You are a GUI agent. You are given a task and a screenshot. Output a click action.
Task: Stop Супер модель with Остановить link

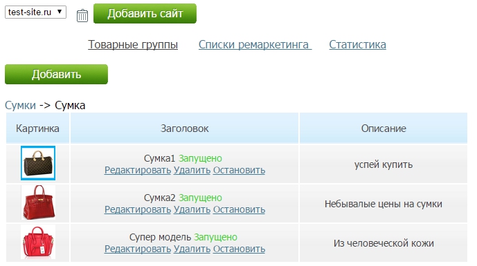(239, 249)
